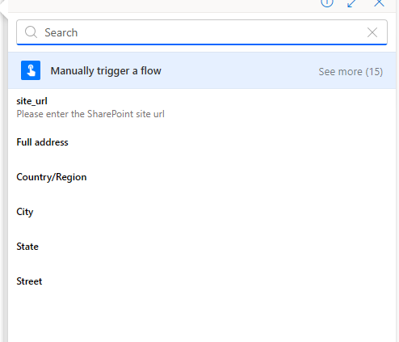The width and height of the screenshot is (399, 342).
Task: Click the diagonal arrow expand/collapse icon
Action: [351, 3]
